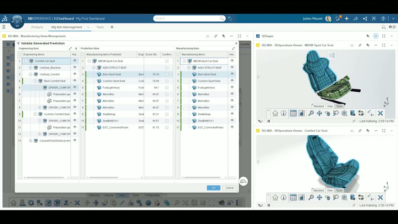Click X tool icon in Comfort Car Seat viewer
398x224 pixels.
(380, 197)
